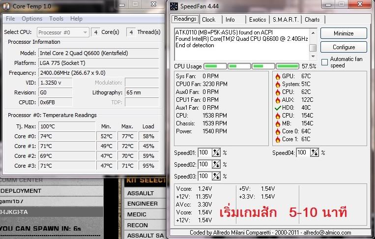The image size is (375, 239).
Task: Click the Speed02 value field
Action: point(205,164)
